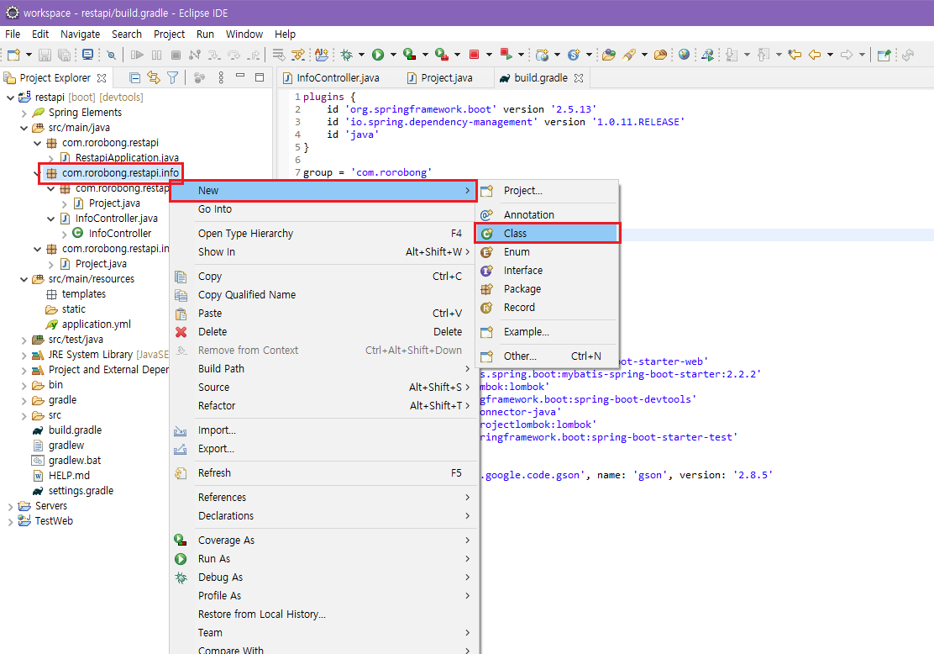Image resolution: width=934 pixels, height=654 pixels.
Task: Click Collapse All in Project Explorer
Action: tap(135, 77)
